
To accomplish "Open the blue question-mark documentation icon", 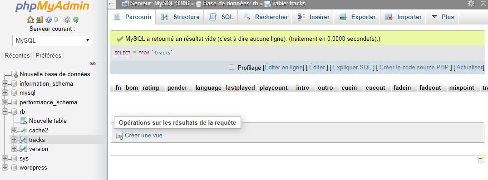I will tap(49, 19).
